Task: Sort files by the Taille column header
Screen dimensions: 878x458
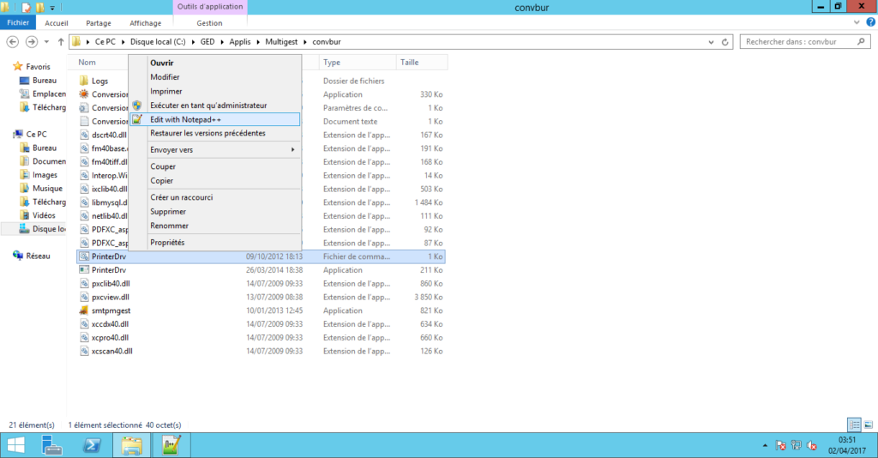Action: coord(409,63)
